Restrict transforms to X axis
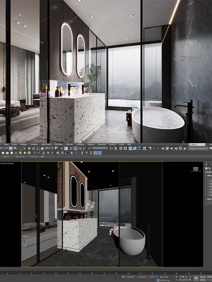This screenshot has height=282, width=212. 82,153
